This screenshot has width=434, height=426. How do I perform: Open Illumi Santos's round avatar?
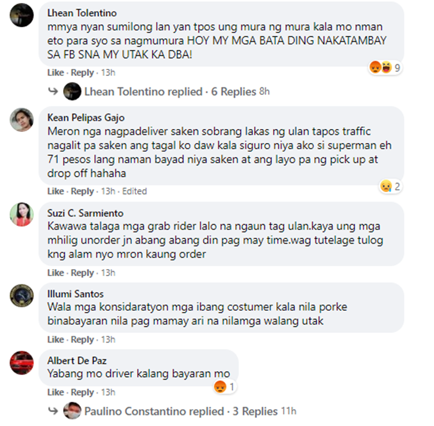pyautogui.click(x=21, y=296)
